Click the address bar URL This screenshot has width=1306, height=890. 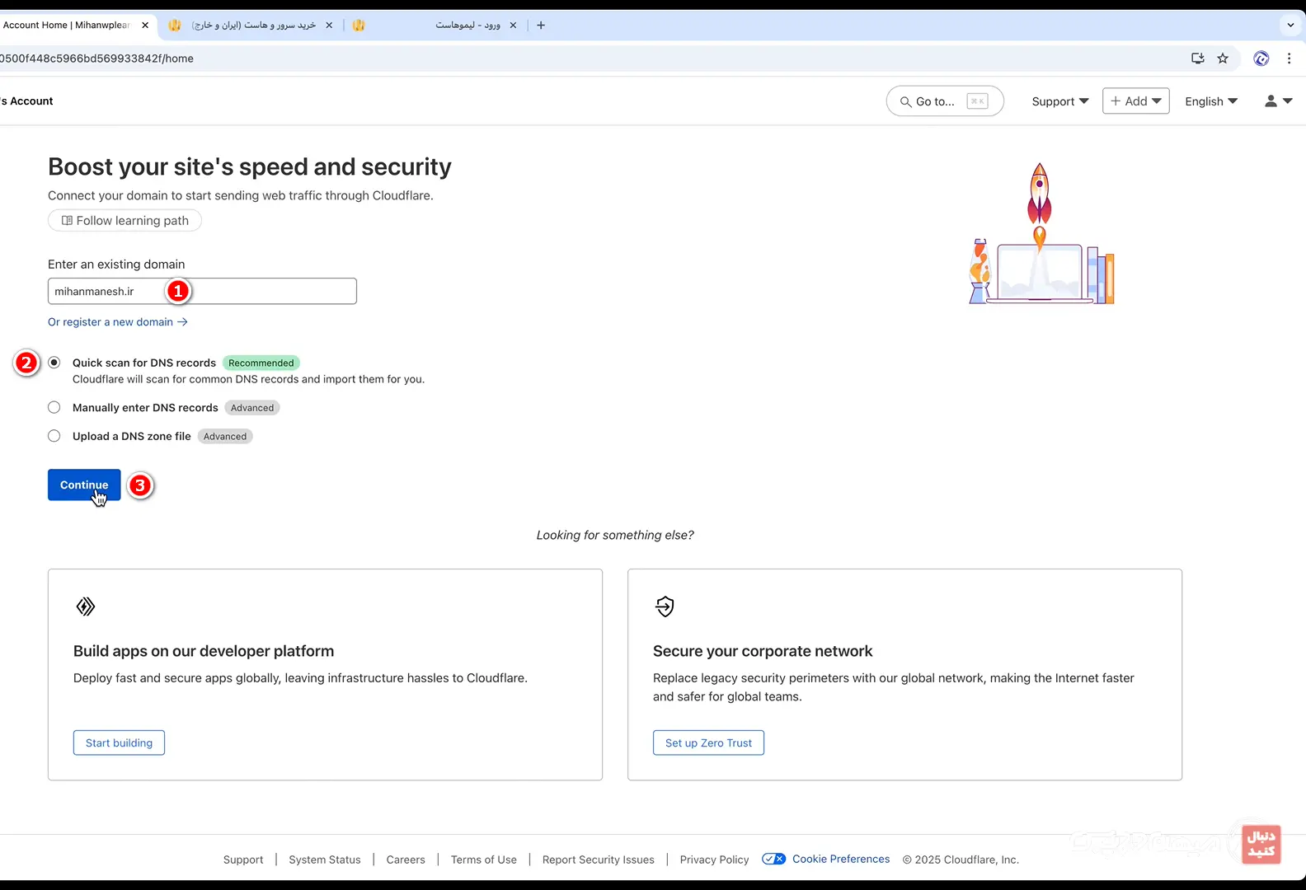(x=96, y=59)
